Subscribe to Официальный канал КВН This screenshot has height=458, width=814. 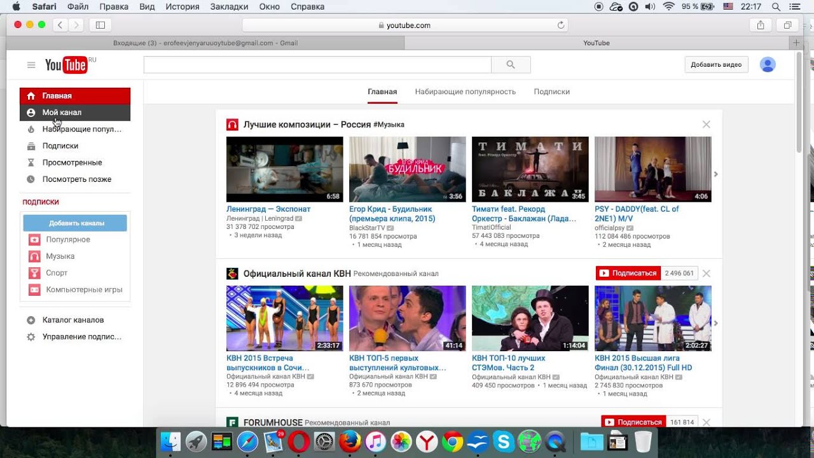pyautogui.click(x=628, y=273)
